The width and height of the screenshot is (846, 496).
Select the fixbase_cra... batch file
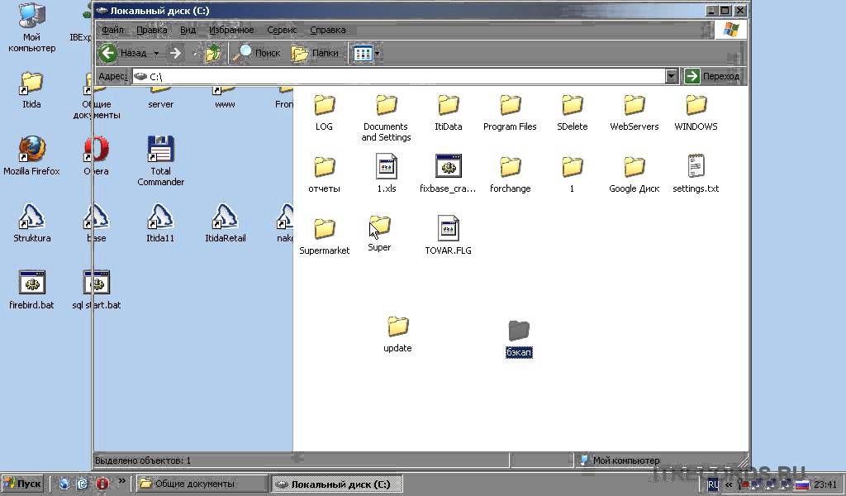(x=448, y=174)
